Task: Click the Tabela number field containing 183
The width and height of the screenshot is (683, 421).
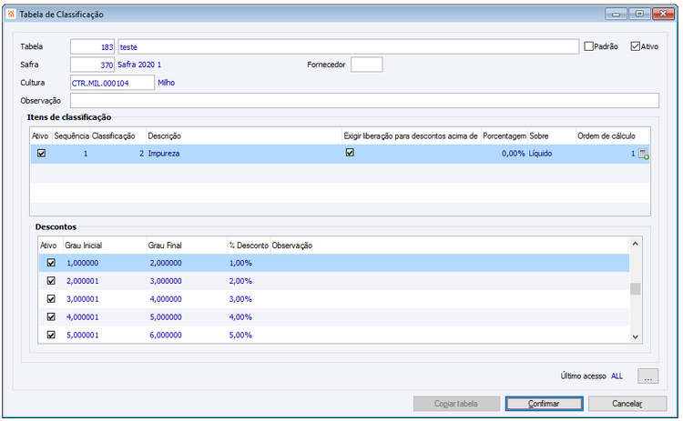Action: point(92,47)
